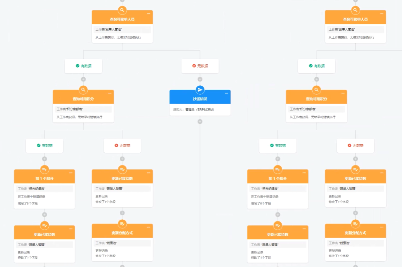The image size is (402, 267).
Task: Click the search icon atop the left 查询可接单人员 node
Action: 122,10
